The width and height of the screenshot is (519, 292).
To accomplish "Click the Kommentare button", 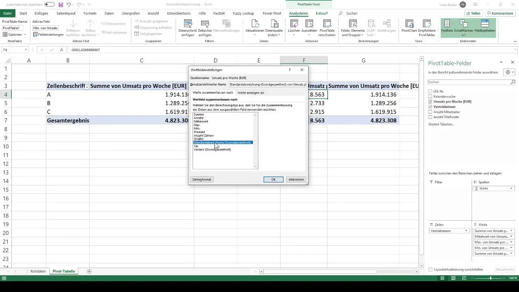I will [500, 13].
